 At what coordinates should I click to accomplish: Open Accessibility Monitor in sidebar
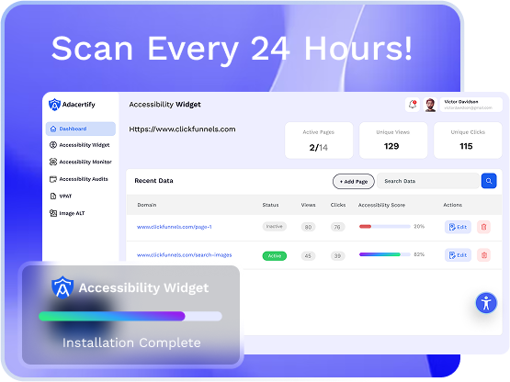tap(81, 162)
